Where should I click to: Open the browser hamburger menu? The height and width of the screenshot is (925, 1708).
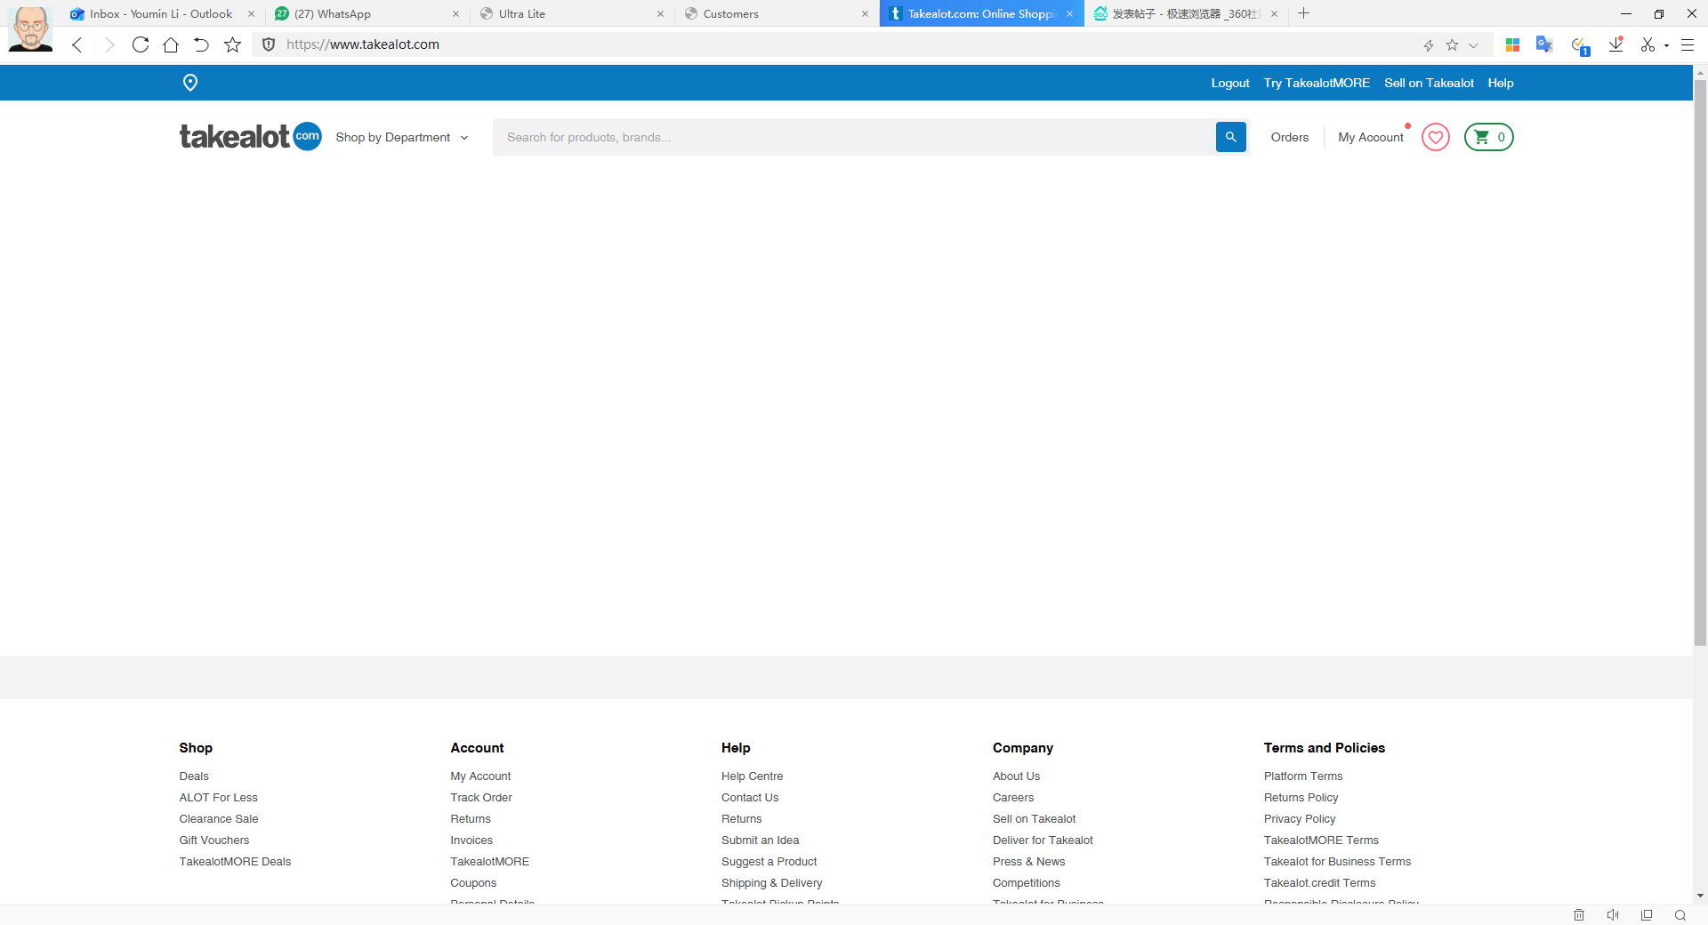coord(1687,44)
